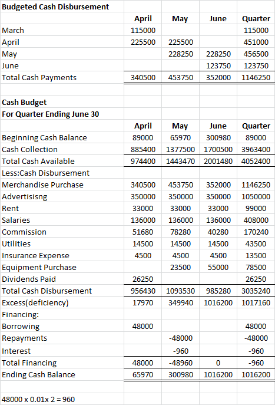The width and height of the screenshot is (275, 405).
Task: Select the 13500 insurance Quarter cell
Action: click(256, 255)
